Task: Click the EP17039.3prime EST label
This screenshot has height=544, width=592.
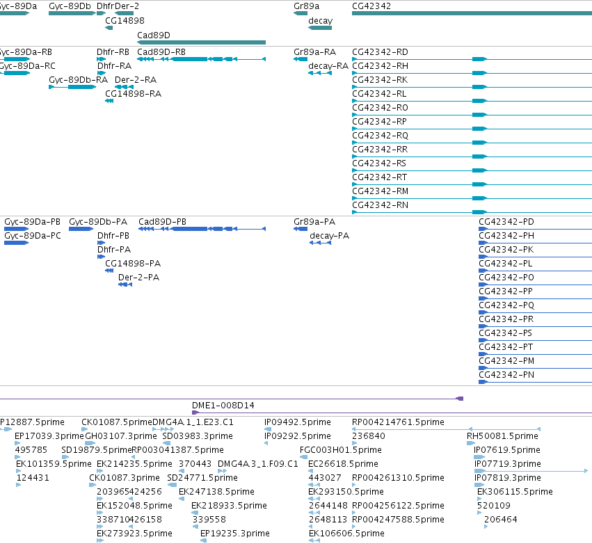Action: point(49,436)
